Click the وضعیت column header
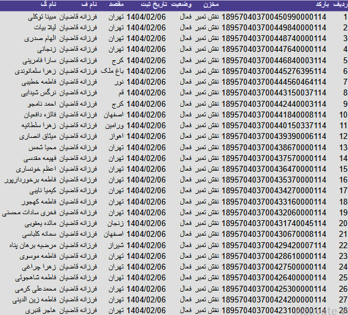Image resolution: width=348 pixels, height=315 pixels. click(181, 5)
